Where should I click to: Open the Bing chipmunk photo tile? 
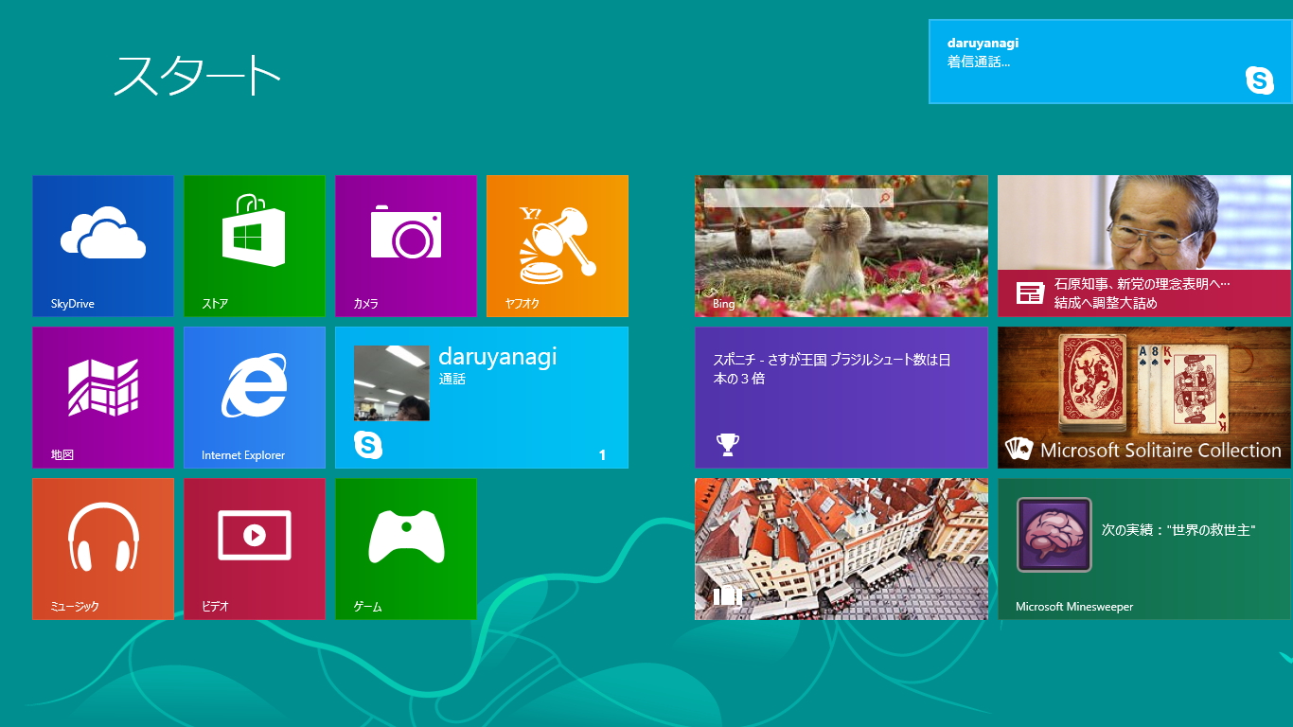[841, 246]
